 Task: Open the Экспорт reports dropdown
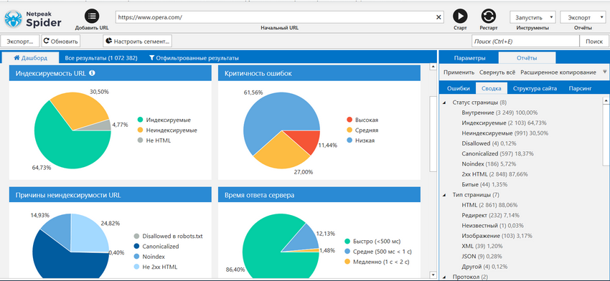(583, 17)
